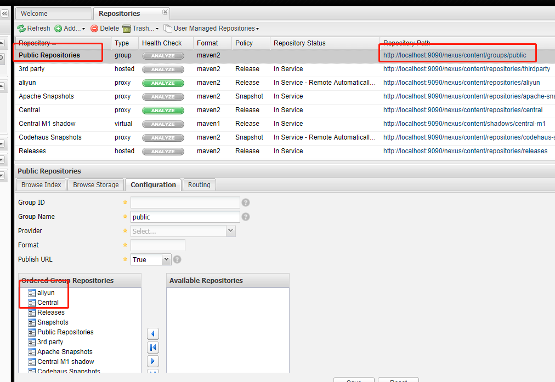Screen dimensions: 555x382
Task: Click ANALYZE button for Codehaus Snapshots row
Action: pyautogui.click(x=163, y=138)
